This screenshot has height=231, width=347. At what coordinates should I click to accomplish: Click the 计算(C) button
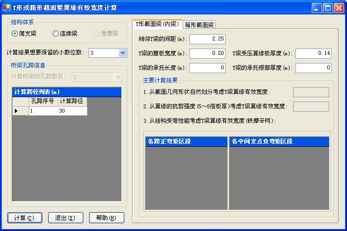pos(25,218)
